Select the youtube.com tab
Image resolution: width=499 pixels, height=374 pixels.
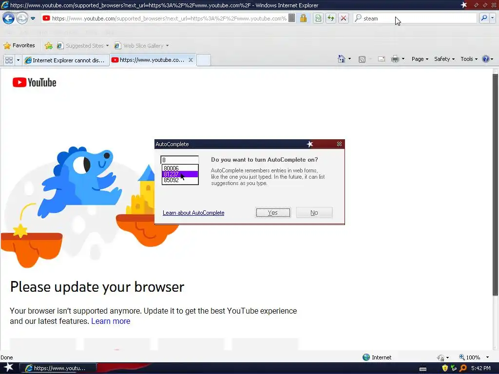pyautogui.click(x=148, y=60)
